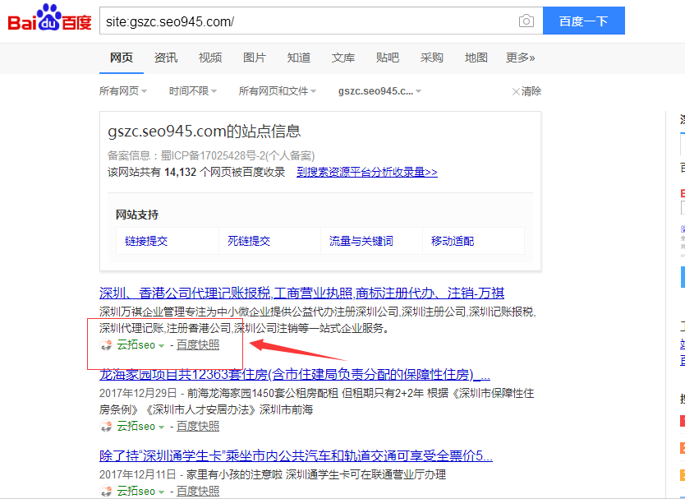Image resolution: width=685 pixels, height=499 pixels.
Task: Expand the 所有网页 filter dropdown
Action: coord(123,91)
